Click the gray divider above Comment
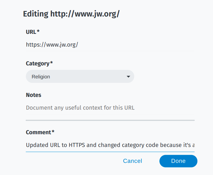Viewport: 213px width, 175px height. (x=110, y=120)
